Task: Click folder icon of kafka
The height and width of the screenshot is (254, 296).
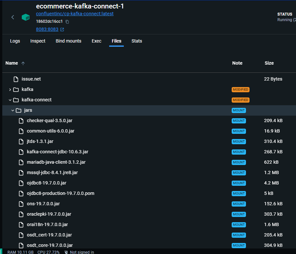Action: [x=16, y=89]
